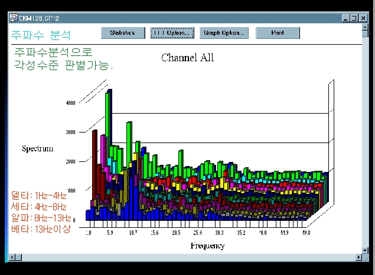The height and width of the screenshot is (275, 375).
Task: Minimize the CKM128 window
Action: [x=345, y=18]
